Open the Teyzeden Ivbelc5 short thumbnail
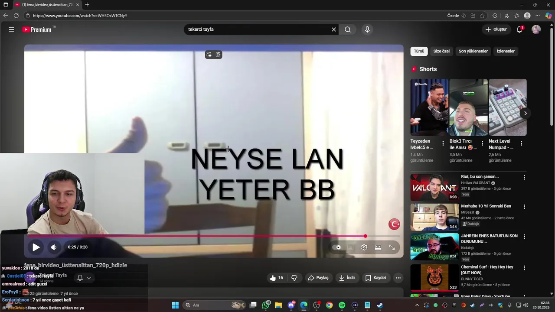The height and width of the screenshot is (312, 555). (x=429, y=107)
